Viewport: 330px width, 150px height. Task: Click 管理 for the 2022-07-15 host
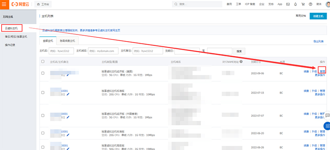(x=322, y=91)
